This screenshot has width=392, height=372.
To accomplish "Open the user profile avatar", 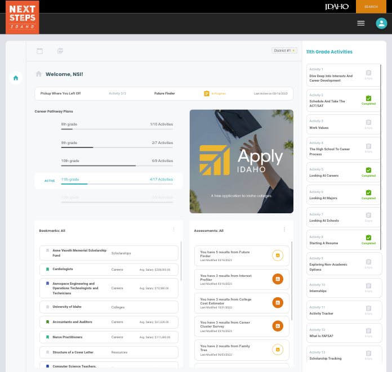I will coord(381,23).
